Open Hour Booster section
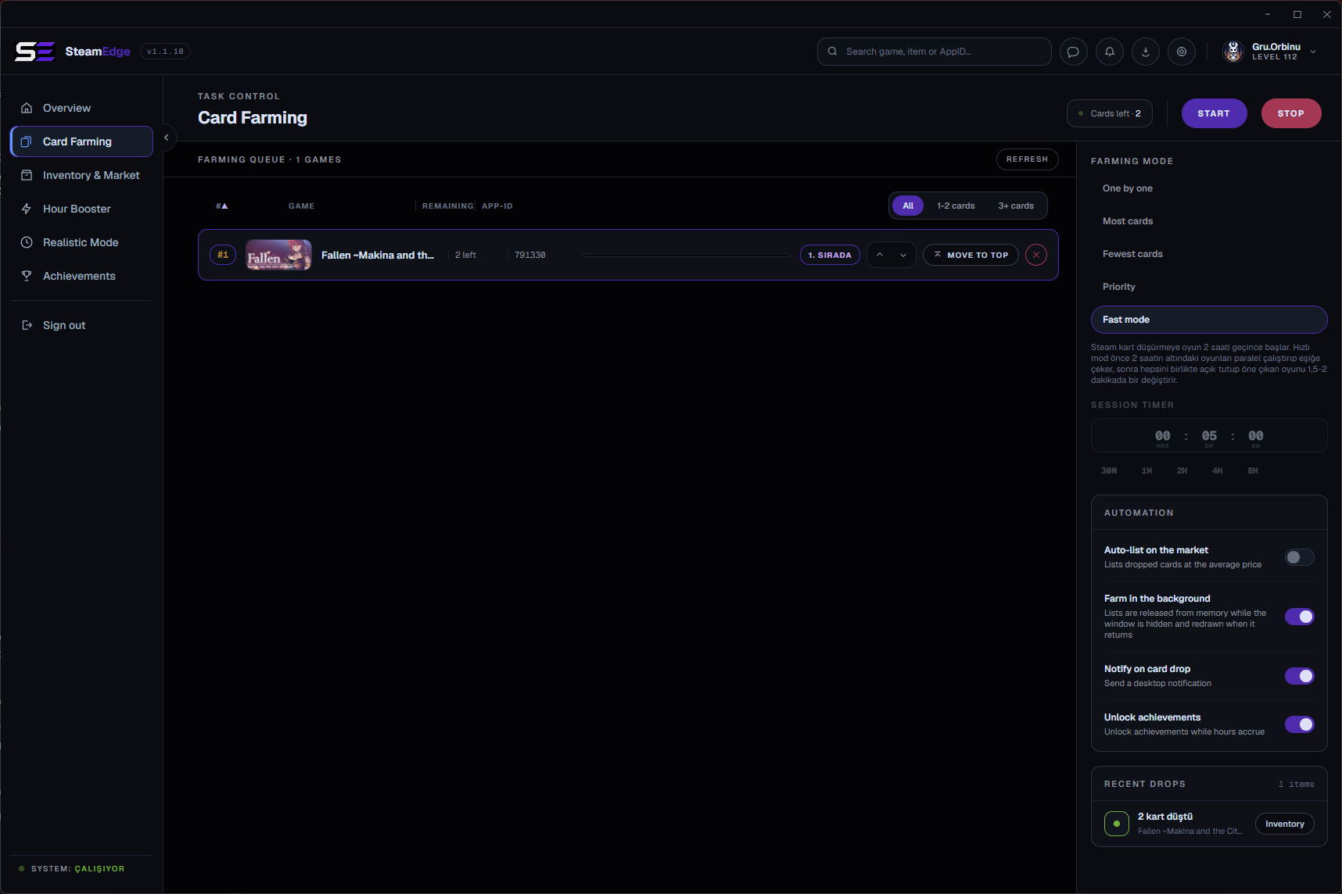This screenshot has width=1342, height=894. tap(81, 209)
